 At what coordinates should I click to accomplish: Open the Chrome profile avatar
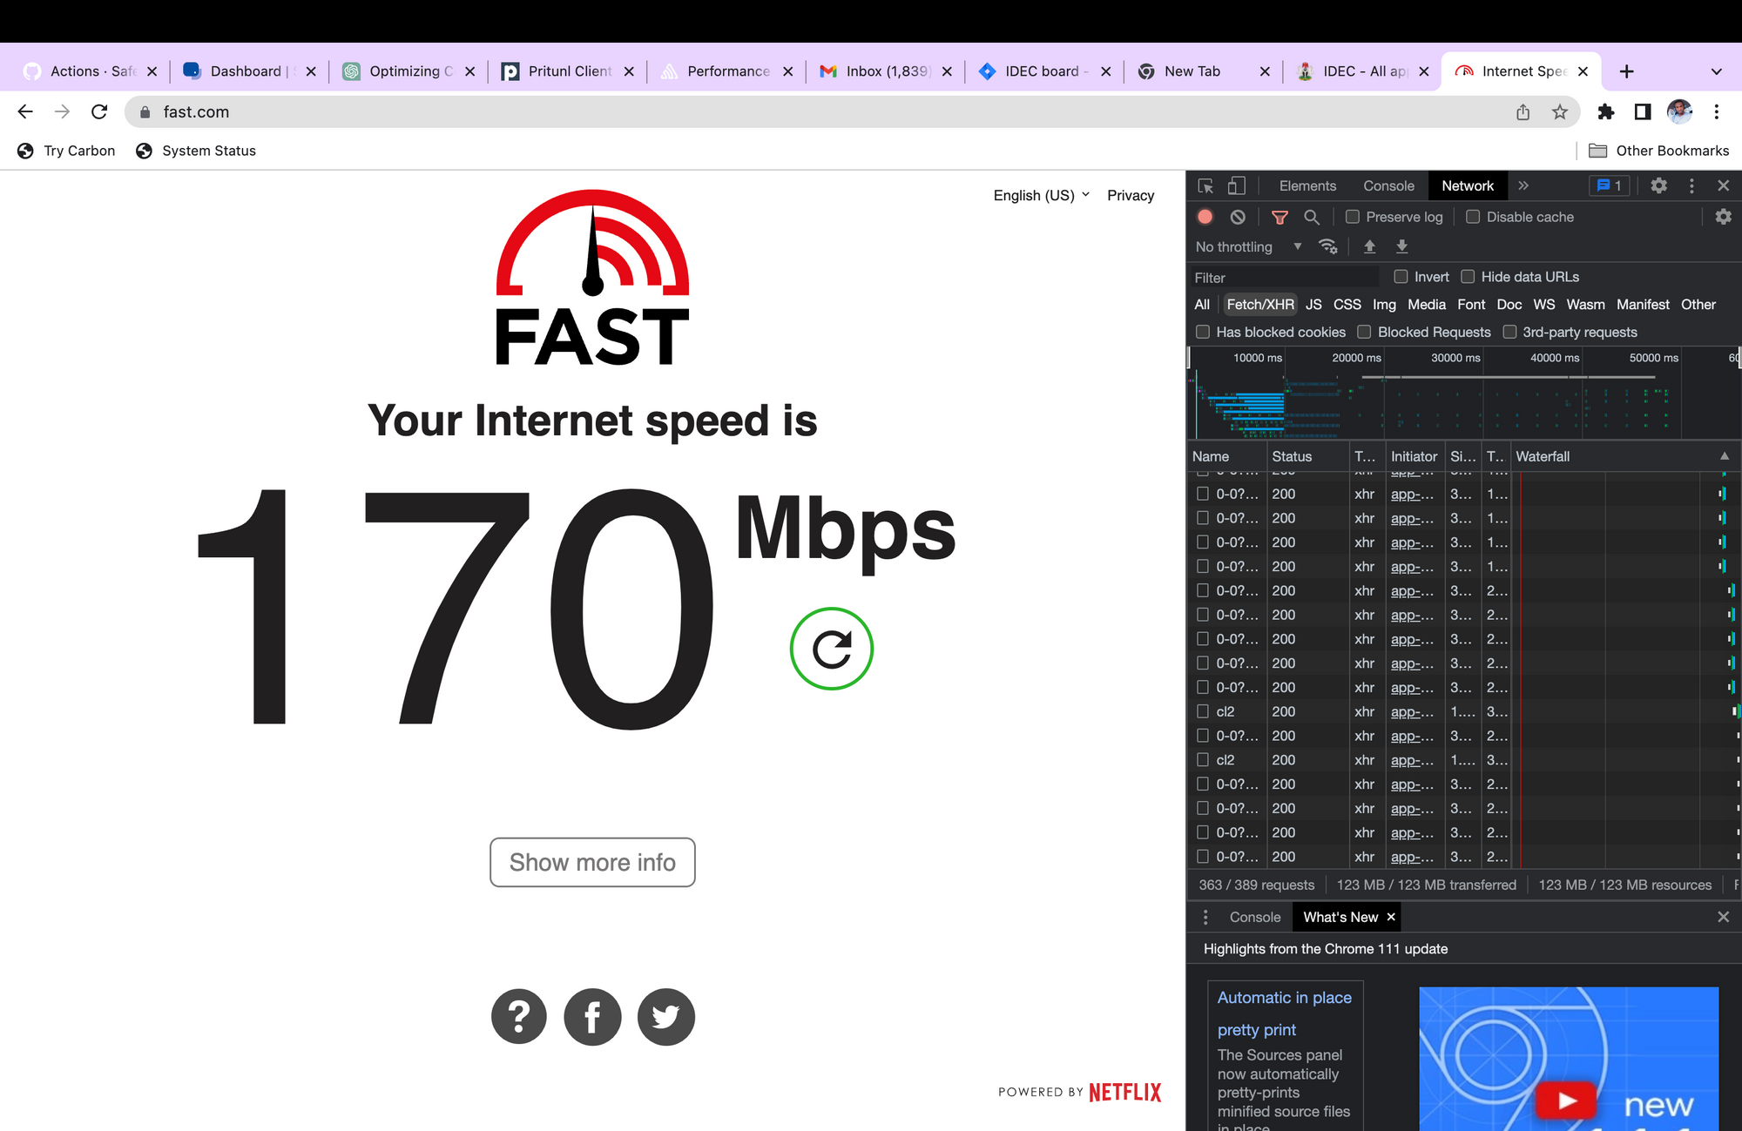click(x=1679, y=111)
